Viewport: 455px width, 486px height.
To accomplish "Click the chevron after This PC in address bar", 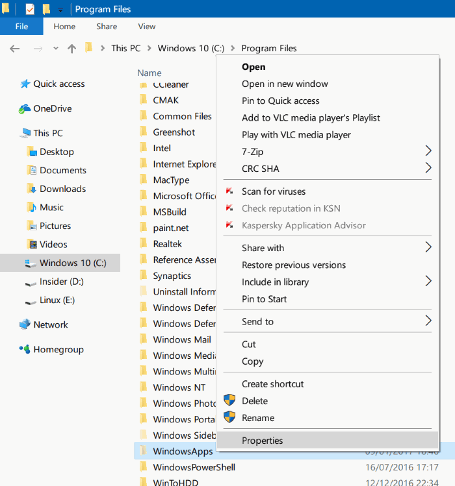I will (149, 49).
